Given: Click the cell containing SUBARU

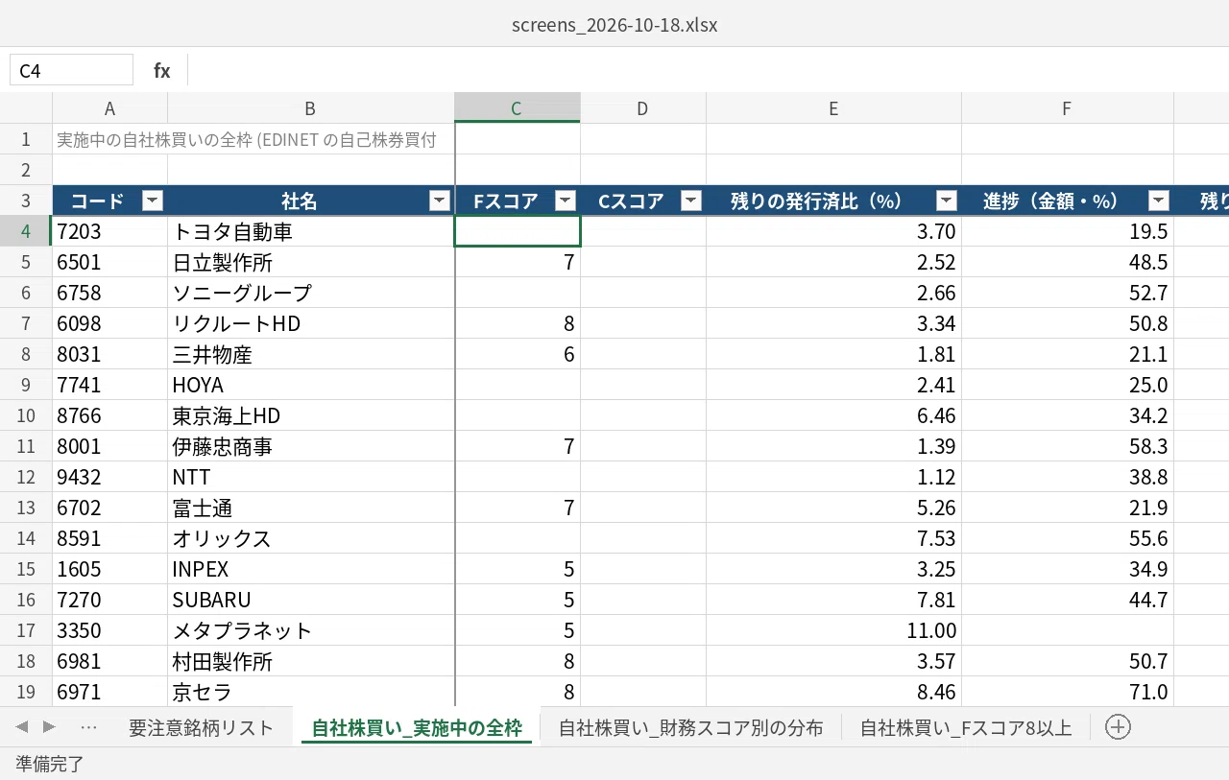Looking at the screenshot, I should [311, 600].
